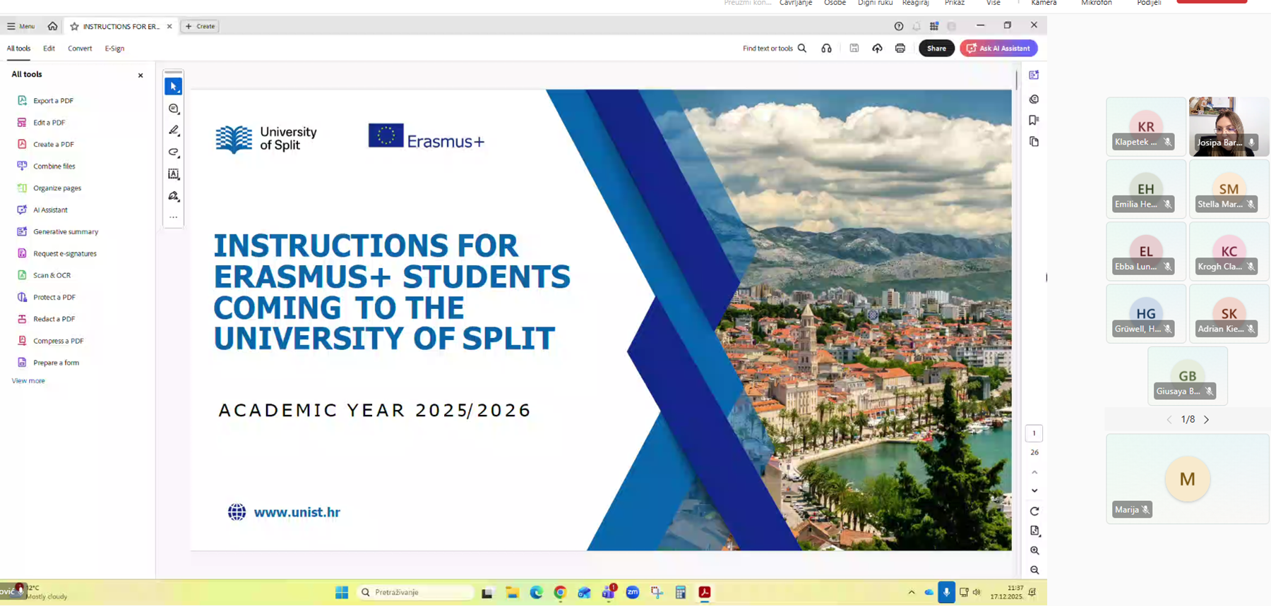1271x606 pixels.
Task: Close the All tools panel
Action: [x=141, y=75]
